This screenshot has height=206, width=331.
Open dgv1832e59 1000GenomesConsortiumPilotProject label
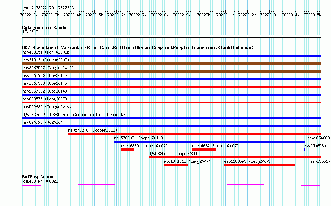coord(74,115)
